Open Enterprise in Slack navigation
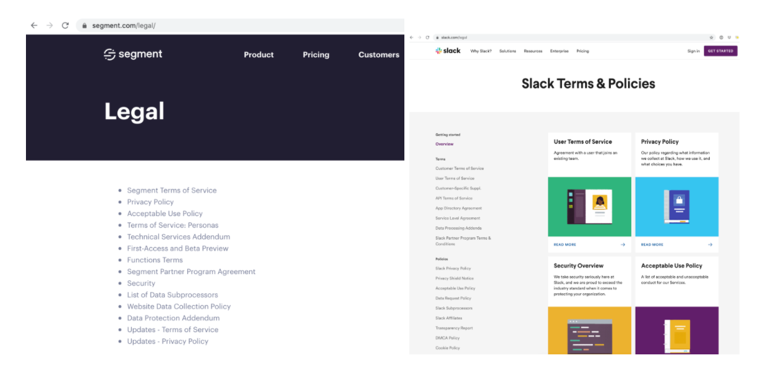Screen dimensions: 763x384 pos(560,51)
